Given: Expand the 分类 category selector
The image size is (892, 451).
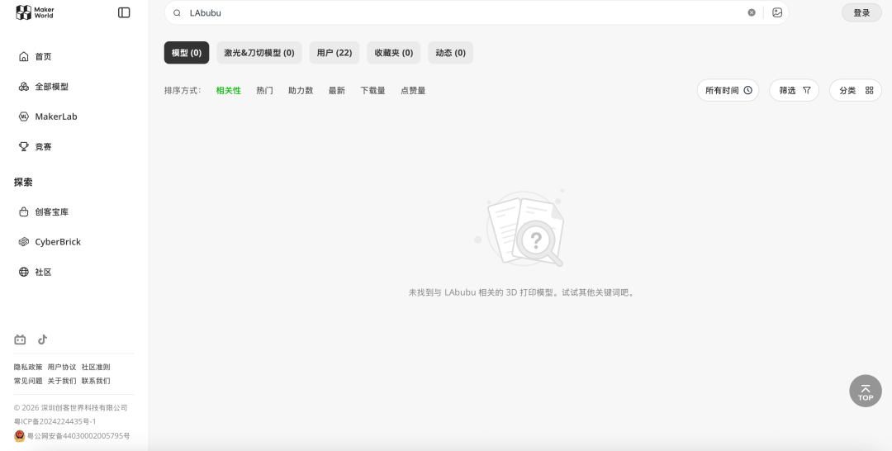Looking at the screenshot, I should click(855, 90).
